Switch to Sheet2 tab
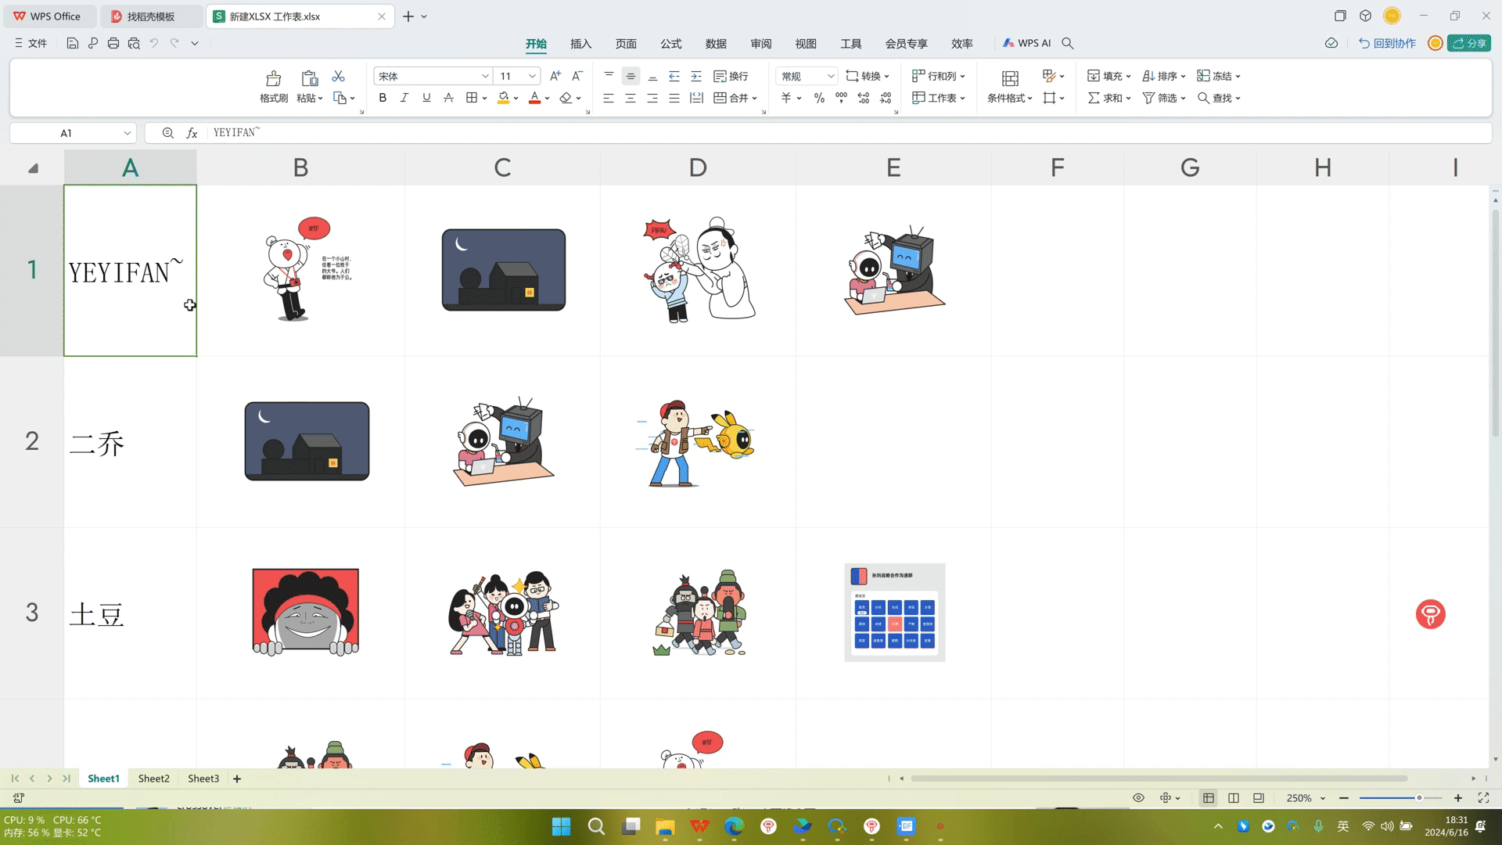The image size is (1502, 845). 153,778
